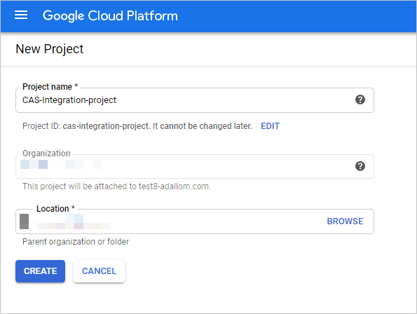Click the CREATE button
Viewport: 417px width, 314px height.
click(x=40, y=271)
